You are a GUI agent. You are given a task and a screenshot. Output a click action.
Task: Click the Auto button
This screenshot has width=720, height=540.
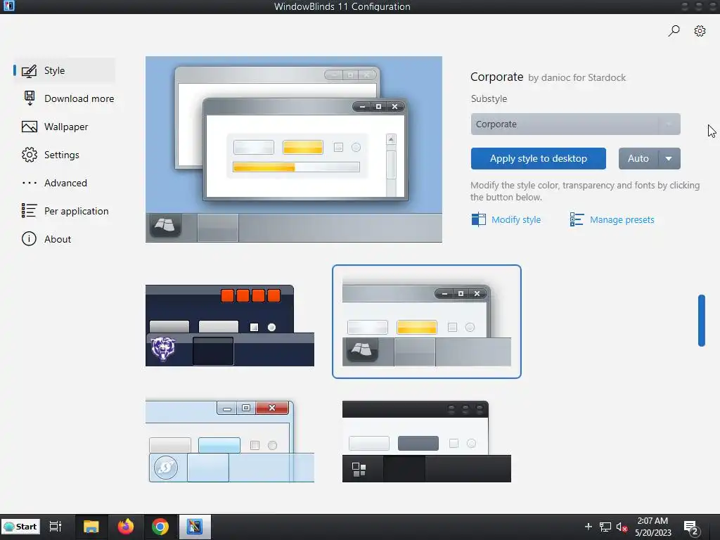pos(638,158)
